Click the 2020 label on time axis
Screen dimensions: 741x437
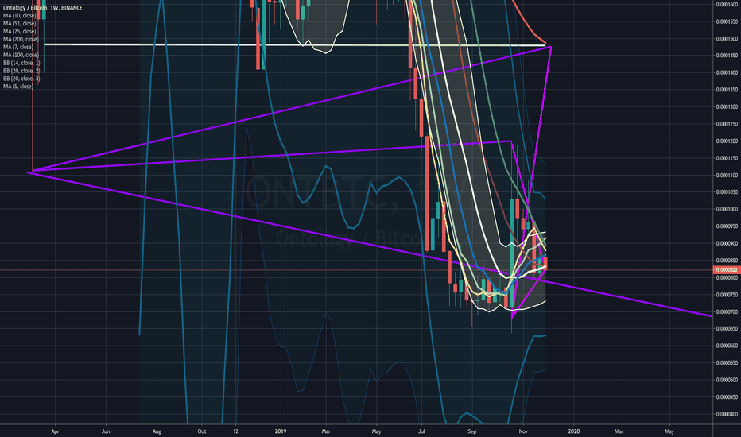(x=574, y=431)
